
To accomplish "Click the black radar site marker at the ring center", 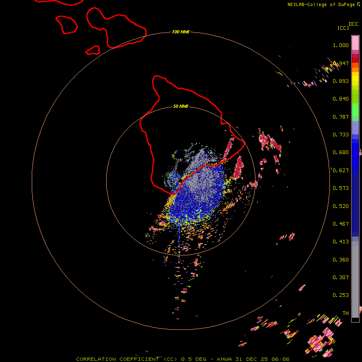I will tap(181, 181).
